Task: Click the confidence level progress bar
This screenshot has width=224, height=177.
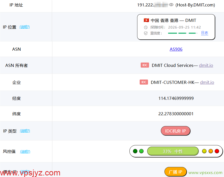Action: click(183, 33)
